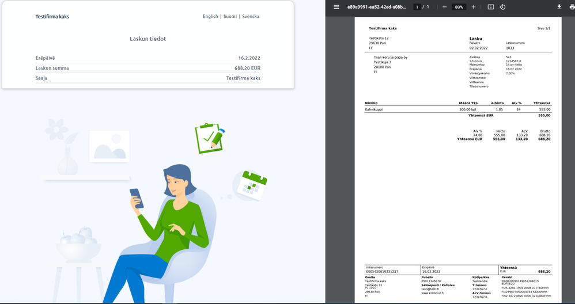Click reference number 0005430010331237
Image resolution: width=575 pixels, height=304 pixels.
382,272
